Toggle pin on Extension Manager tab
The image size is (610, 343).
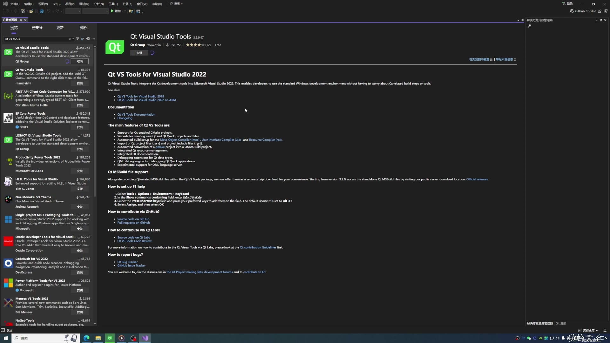(x=21, y=20)
